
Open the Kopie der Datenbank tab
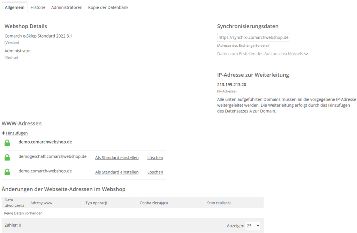click(108, 8)
